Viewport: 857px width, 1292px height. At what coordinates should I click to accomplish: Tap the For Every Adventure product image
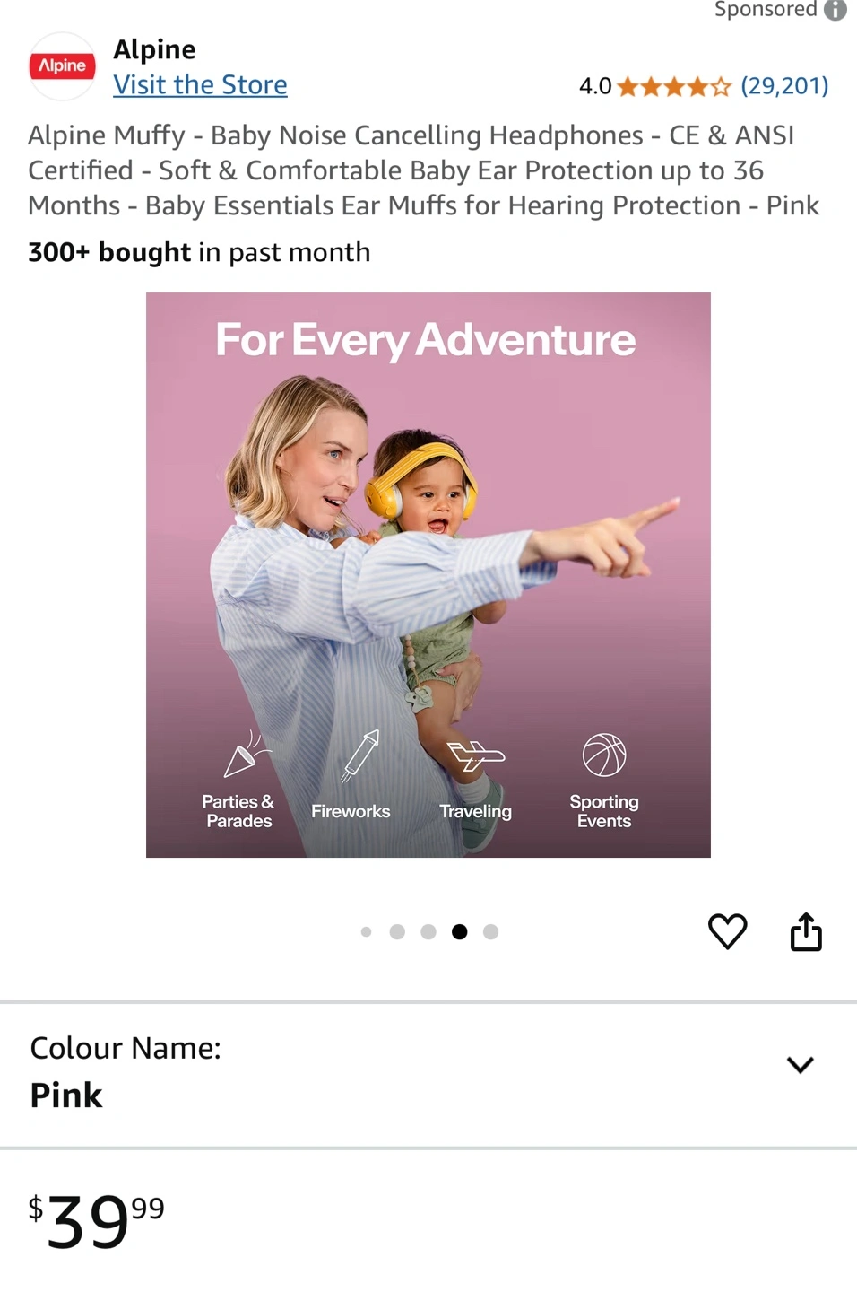click(x=428, y=575)
